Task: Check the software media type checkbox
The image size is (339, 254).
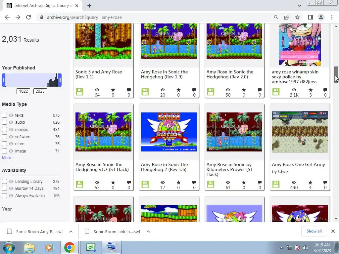Action: coord(5,137)
